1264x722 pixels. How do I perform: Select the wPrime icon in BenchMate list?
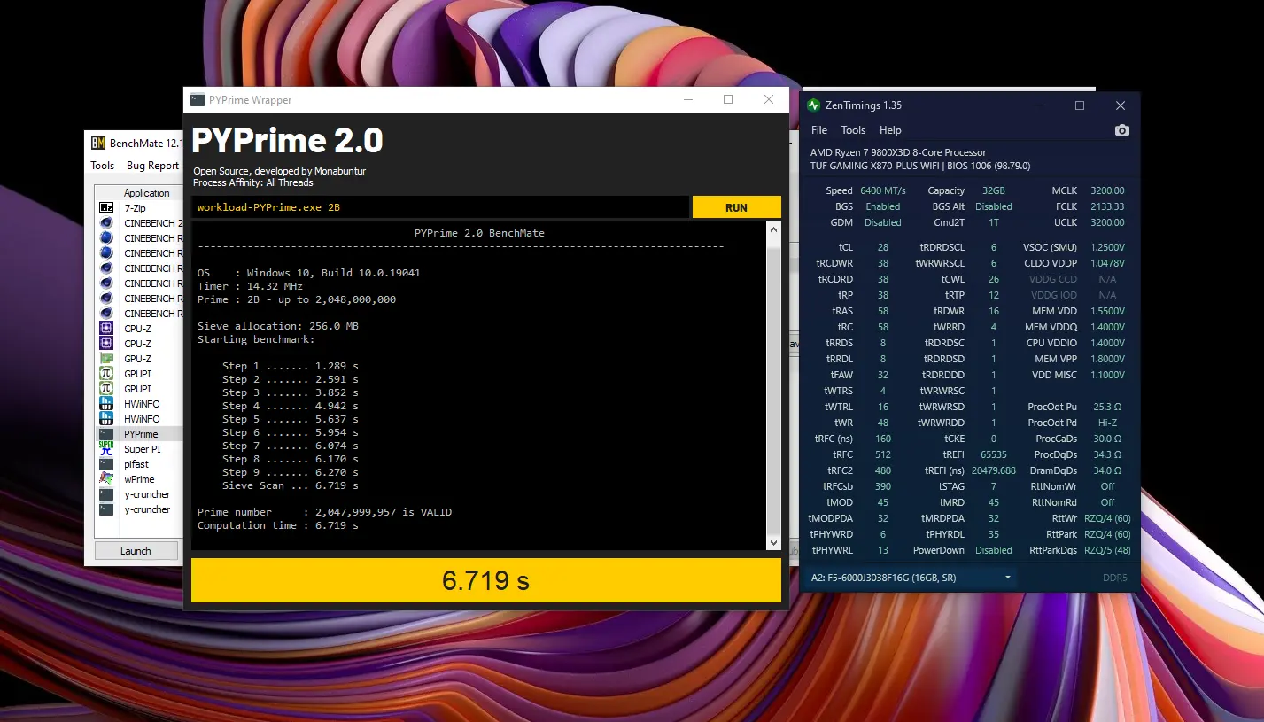tap(106, 479)
